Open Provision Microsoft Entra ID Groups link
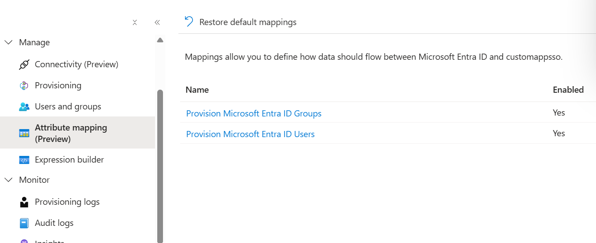This screenshot has width=596, height=243. (x=254, y=113)
